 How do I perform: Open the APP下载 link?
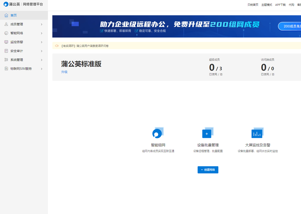[280, 5]
